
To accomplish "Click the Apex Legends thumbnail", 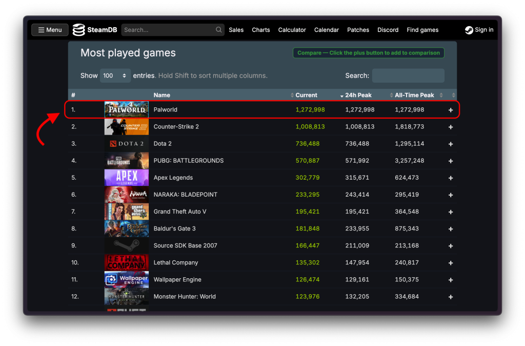I will [x=127, y=178].
